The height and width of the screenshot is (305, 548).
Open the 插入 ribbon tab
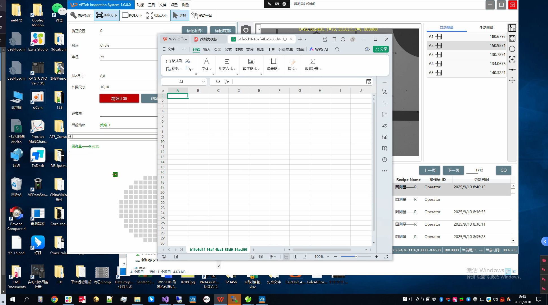pos(207,49)
